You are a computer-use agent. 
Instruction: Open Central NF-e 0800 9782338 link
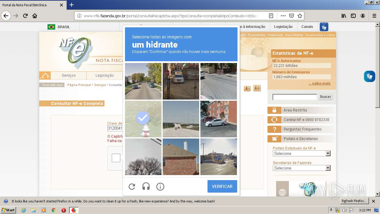(x=301, y=120)
